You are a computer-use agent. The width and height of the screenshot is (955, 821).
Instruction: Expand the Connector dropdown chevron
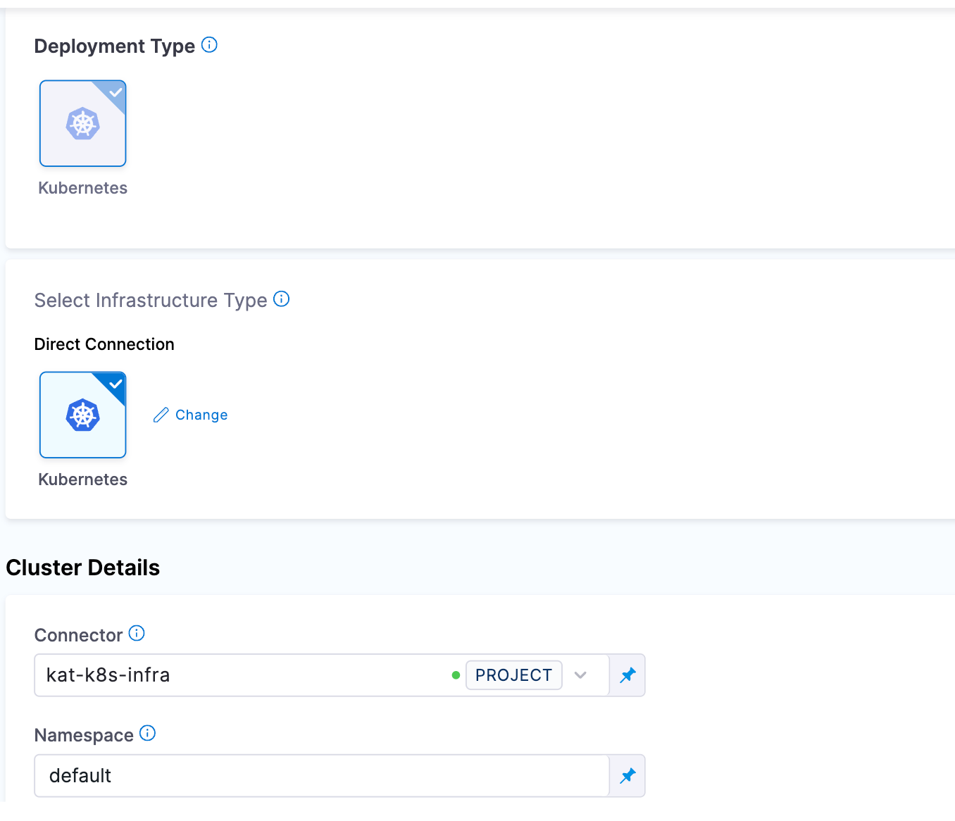(x=580, y=675)
